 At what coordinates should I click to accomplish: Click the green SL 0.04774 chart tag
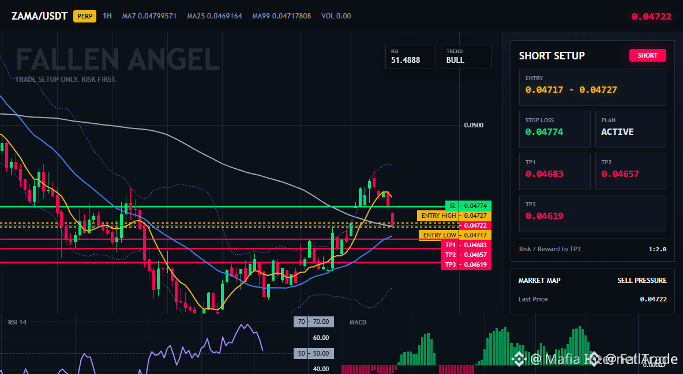point(468,206)
